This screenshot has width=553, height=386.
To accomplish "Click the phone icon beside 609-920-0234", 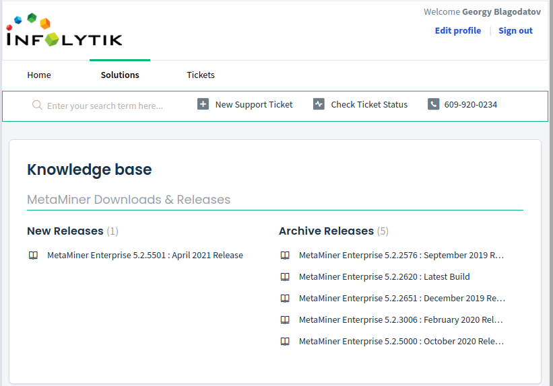I will (434, 104).
